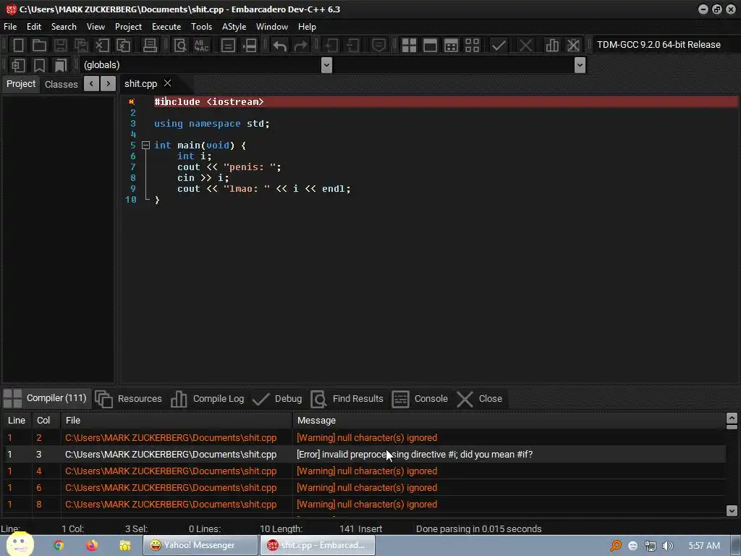The width and height of the screenshot is (741, 556).
Task: Open the View menu
Action: 96,27
